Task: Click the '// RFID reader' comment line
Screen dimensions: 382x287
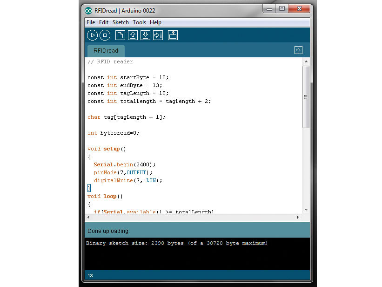Action: [x=110, y=62]
